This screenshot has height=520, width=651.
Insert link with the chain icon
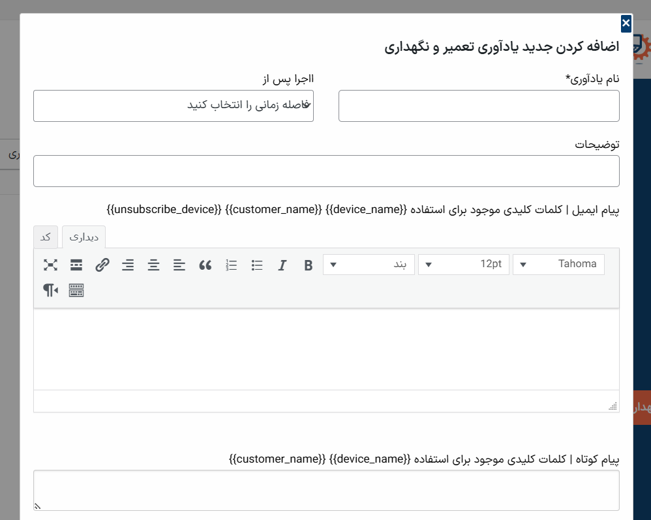102,265
